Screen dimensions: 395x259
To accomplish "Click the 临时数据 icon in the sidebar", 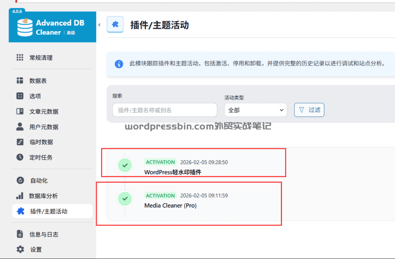I will (x=21, y=142).
